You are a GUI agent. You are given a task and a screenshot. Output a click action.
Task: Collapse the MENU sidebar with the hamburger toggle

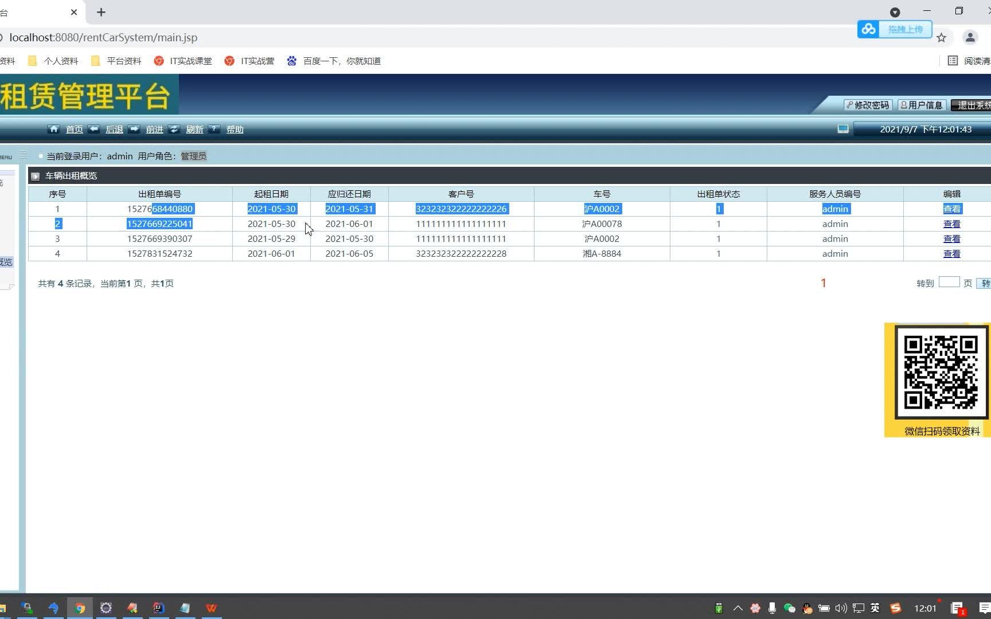(23, 155)
